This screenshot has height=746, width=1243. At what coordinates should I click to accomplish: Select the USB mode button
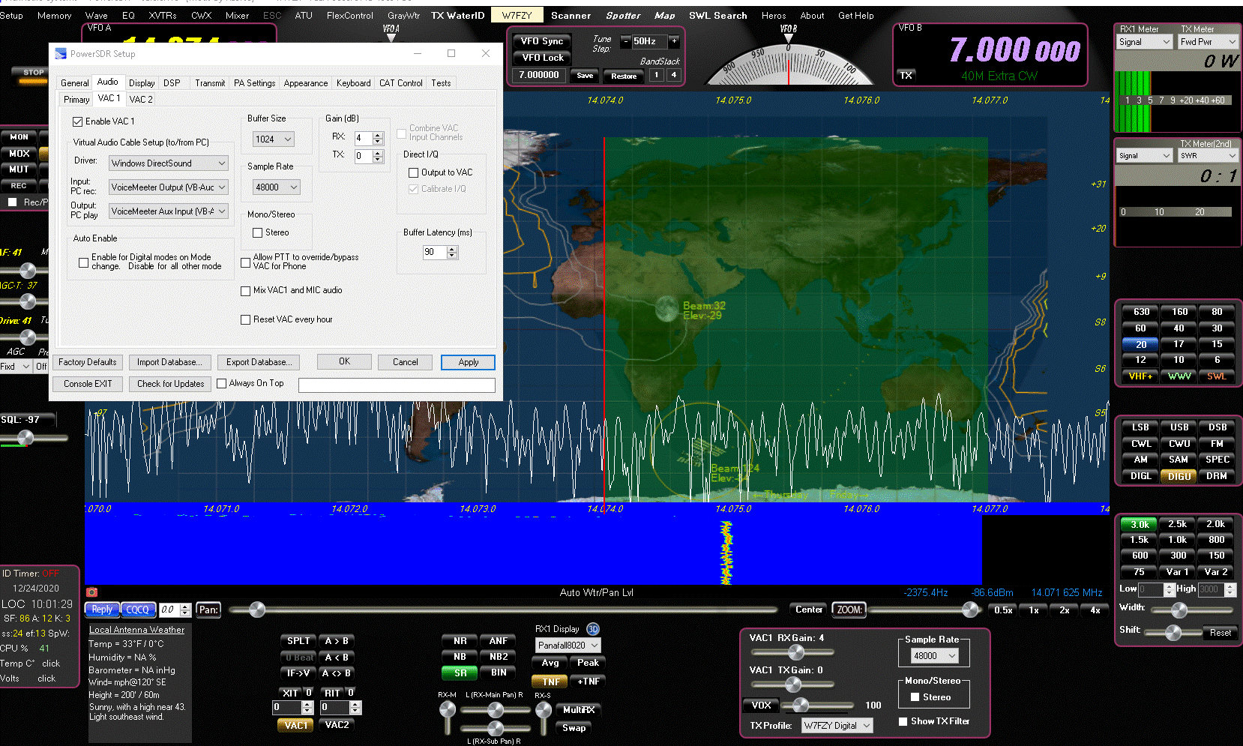[1179, 427]
